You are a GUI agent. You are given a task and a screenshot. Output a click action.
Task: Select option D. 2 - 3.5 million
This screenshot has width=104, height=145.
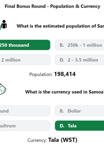pyautogui.click(x=79, y=60)
